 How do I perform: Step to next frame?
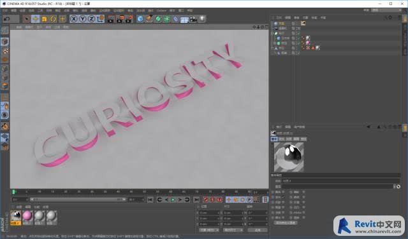click(180, 200)
